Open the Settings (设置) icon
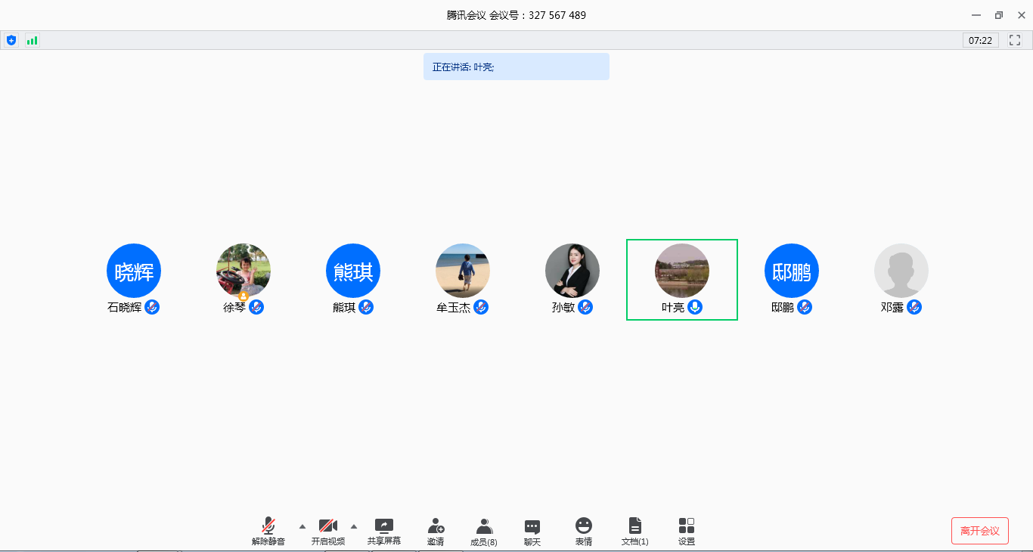 point(687,532)
